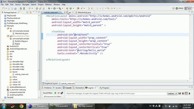The height and width of the screenshot is (109, 194).
Task: Select R.java in Package Explorer
Action: [17, 44]
